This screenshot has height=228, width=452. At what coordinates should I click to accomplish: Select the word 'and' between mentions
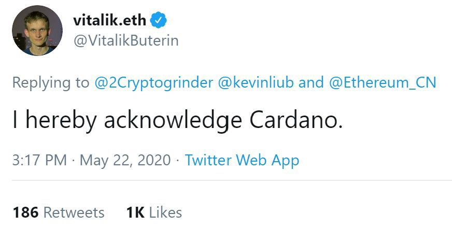[311, 83]
